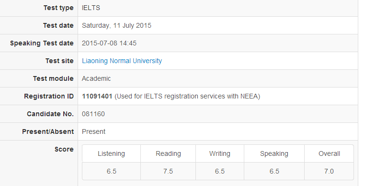Click the Present attendance status value
Screen dimensions: 365x186
coord(93,131)
